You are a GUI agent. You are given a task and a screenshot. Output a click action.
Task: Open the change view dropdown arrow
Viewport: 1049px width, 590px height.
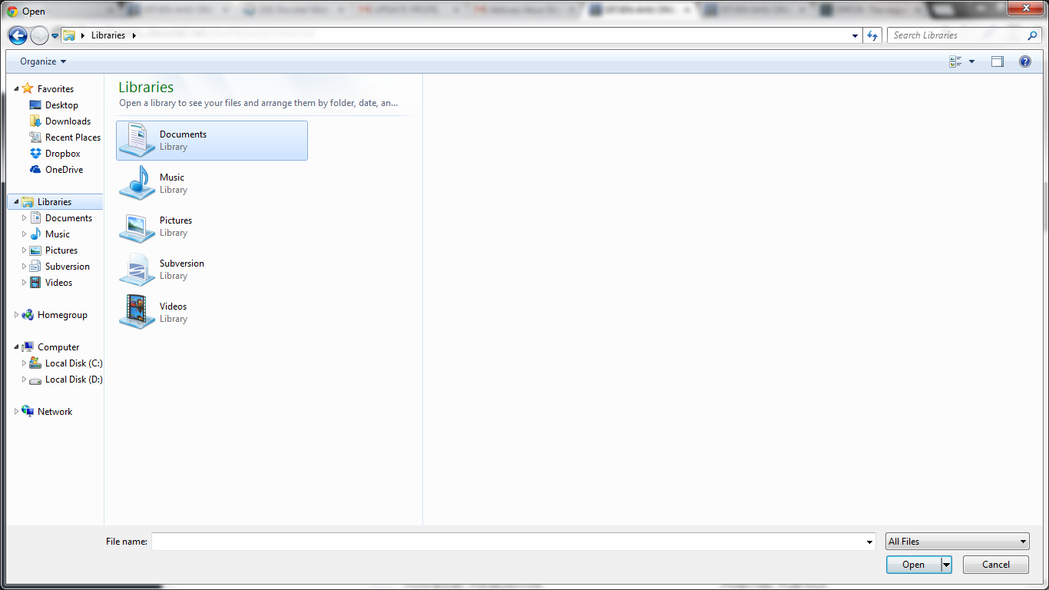coord(971,61)
